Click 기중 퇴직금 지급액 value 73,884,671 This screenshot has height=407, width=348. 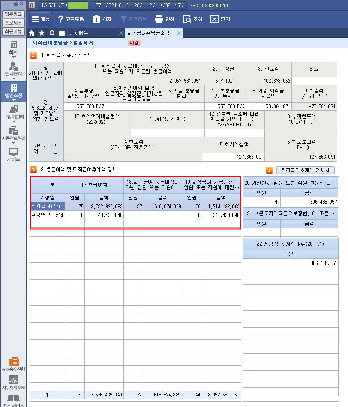pos(269,107)
